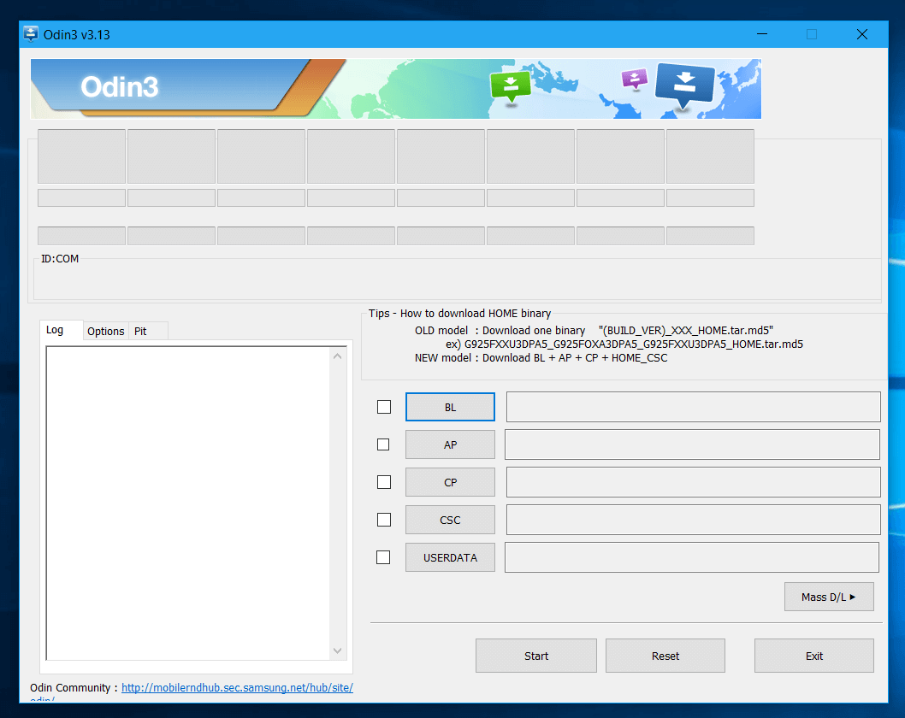
Task: Click the USERDATA file path field
Action: click(x=692, y=557)
